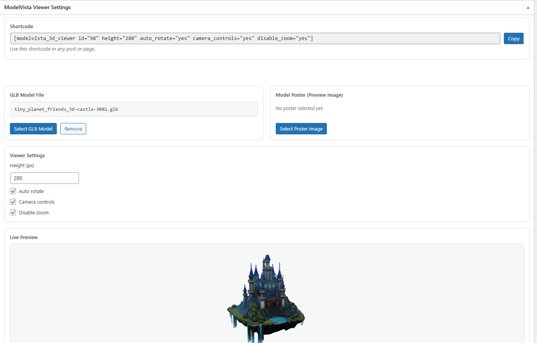
Task: Click the ModelVista Viewer Settings header
Action: [x=37, y=7]
